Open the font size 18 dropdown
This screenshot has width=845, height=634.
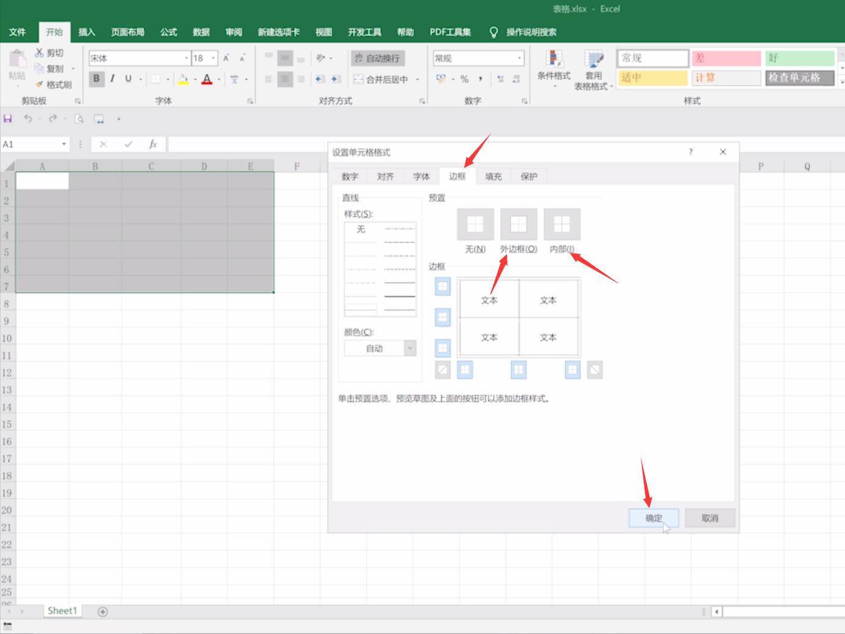click(213, 58)
